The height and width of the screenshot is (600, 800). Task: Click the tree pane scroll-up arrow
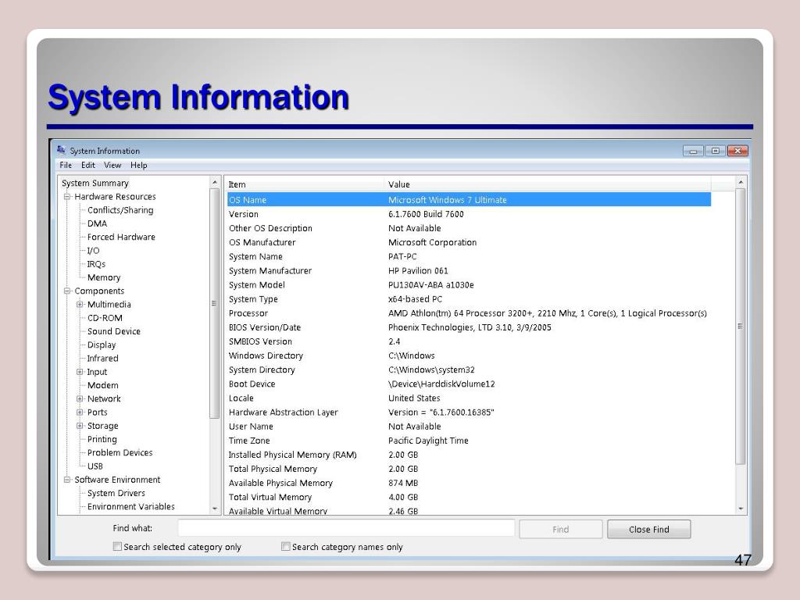pos(214,183)
